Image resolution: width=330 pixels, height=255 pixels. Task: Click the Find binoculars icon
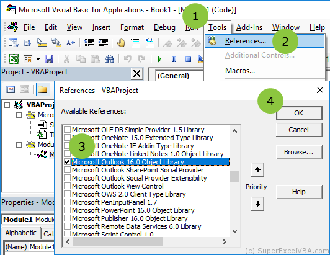[110, 59]
